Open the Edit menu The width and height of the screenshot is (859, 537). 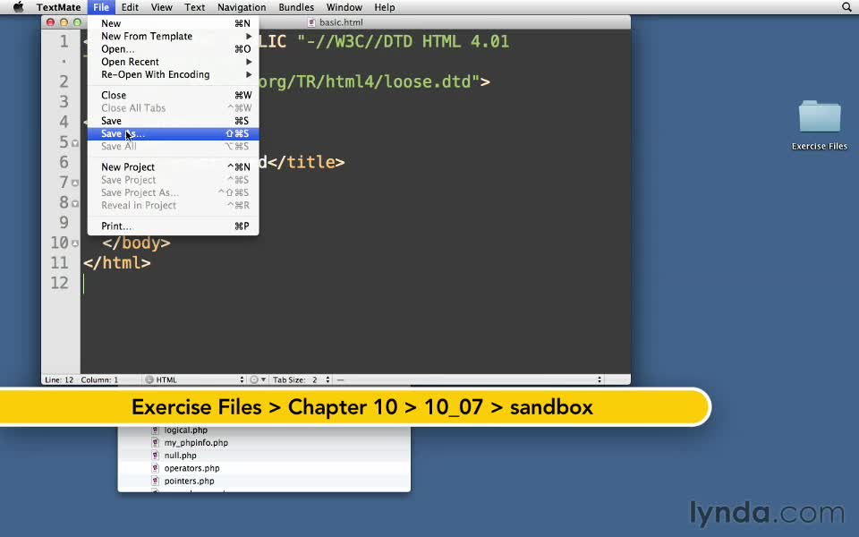(130, 7)
